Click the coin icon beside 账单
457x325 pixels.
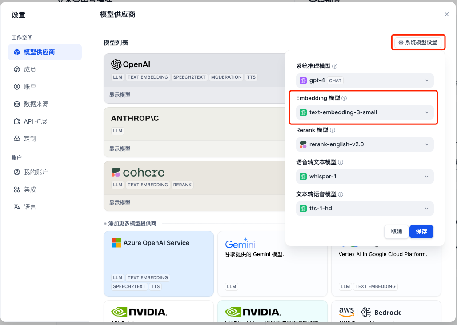point(17,87)
